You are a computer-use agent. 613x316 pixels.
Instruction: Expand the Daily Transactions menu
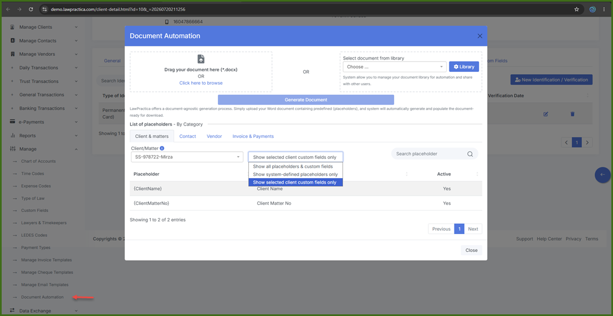76,68
